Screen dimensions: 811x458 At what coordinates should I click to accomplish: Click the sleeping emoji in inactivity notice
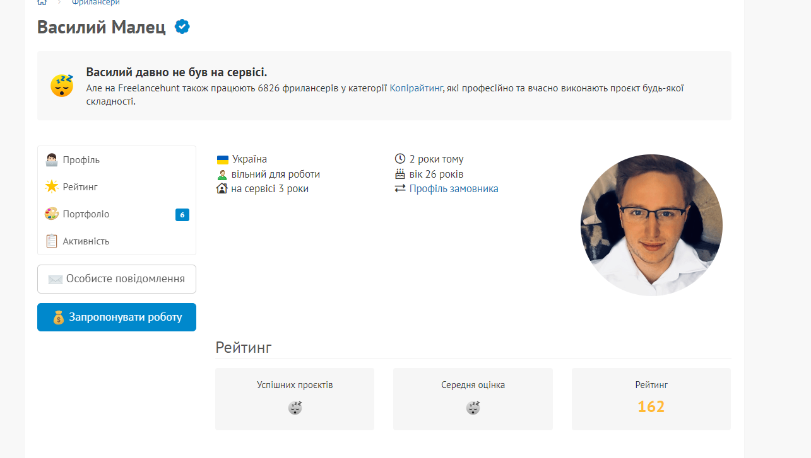click(x=62, y=85)
